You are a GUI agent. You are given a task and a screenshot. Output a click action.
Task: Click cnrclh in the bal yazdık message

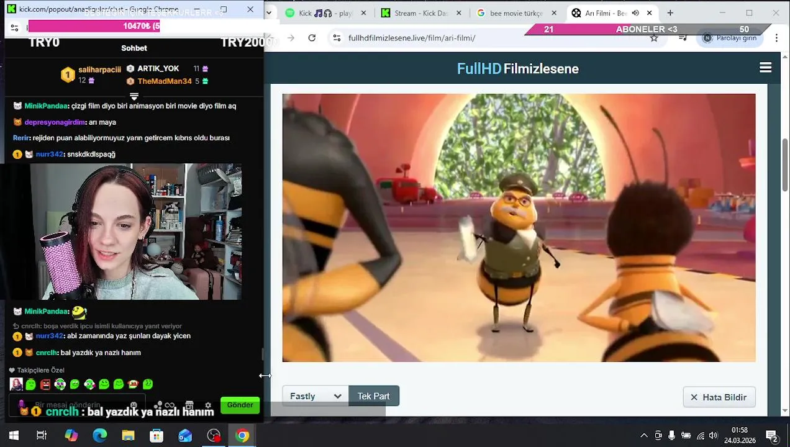46,353
